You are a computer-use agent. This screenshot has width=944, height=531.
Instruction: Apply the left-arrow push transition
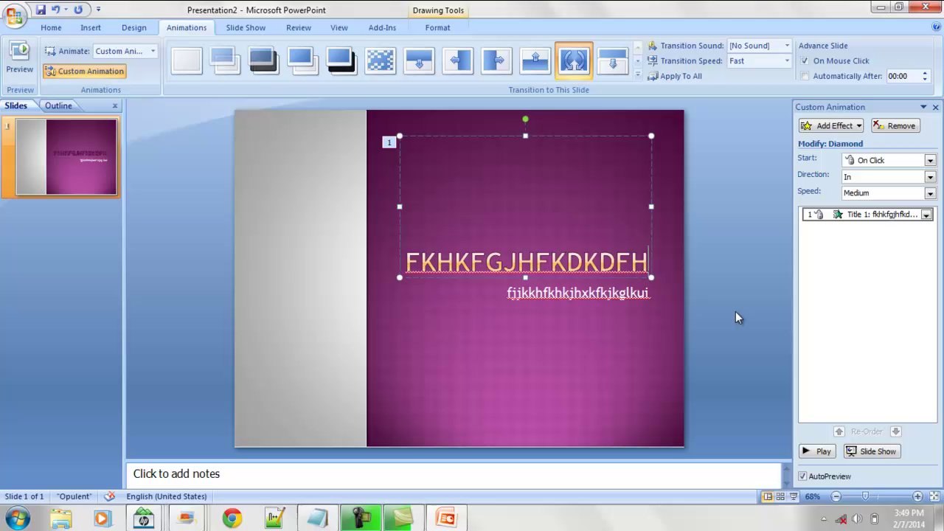[x=458, y=60]
